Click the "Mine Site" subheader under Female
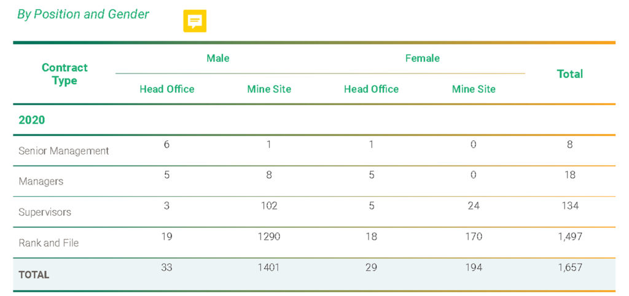629x296 pixels. [473, 89]
